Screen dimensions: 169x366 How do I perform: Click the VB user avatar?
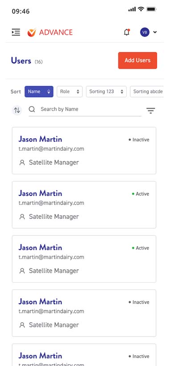click(145, 32)
